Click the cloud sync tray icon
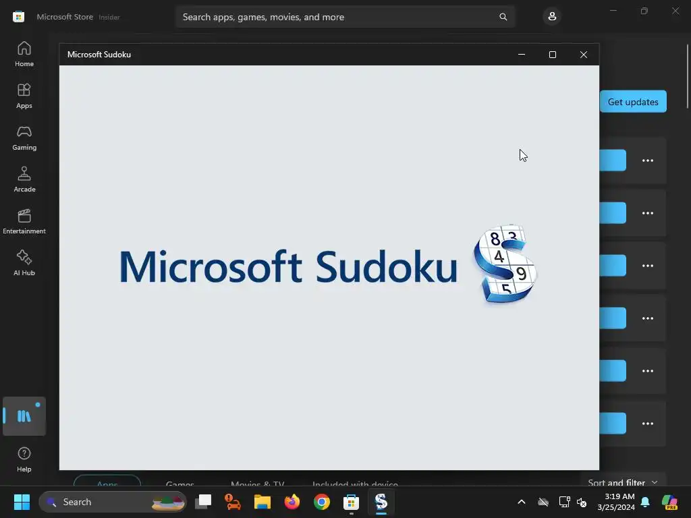The height and width of the screenshot is (518, 691). 543,502
